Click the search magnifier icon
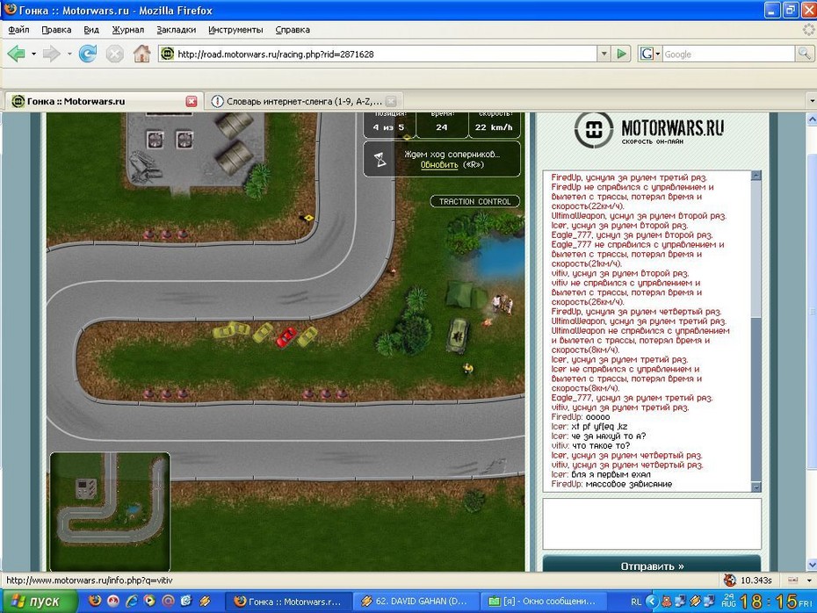This screenshot has width=817, height=613. pyautogui.click(x=804, y=54)
